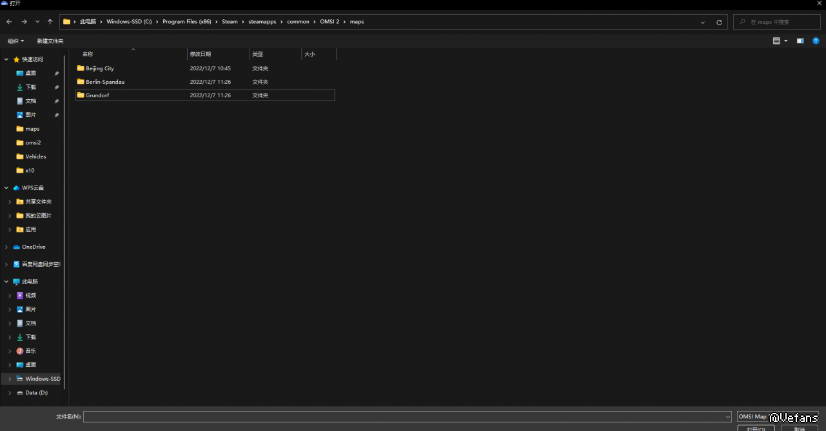The height and width of the screenshot is (431, 826).
Task: Select the Data (D:) drive
Action: pos(36,392)
